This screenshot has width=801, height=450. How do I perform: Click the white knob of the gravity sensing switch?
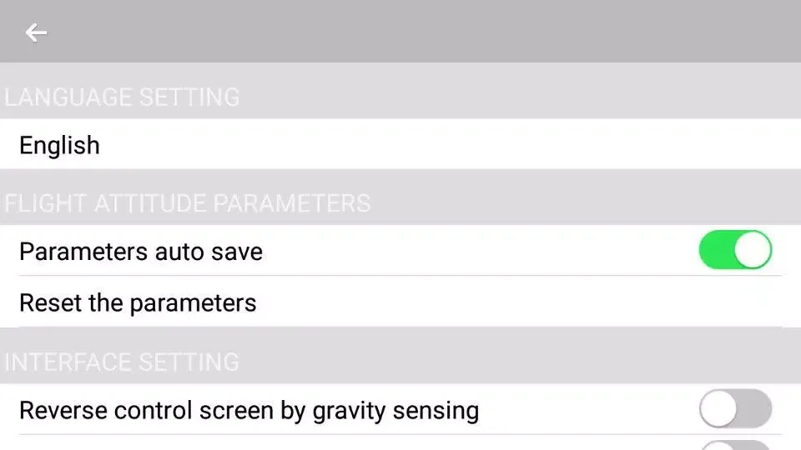[x=718, y=409]
